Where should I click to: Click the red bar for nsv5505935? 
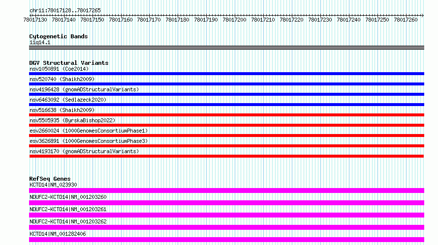226,125
